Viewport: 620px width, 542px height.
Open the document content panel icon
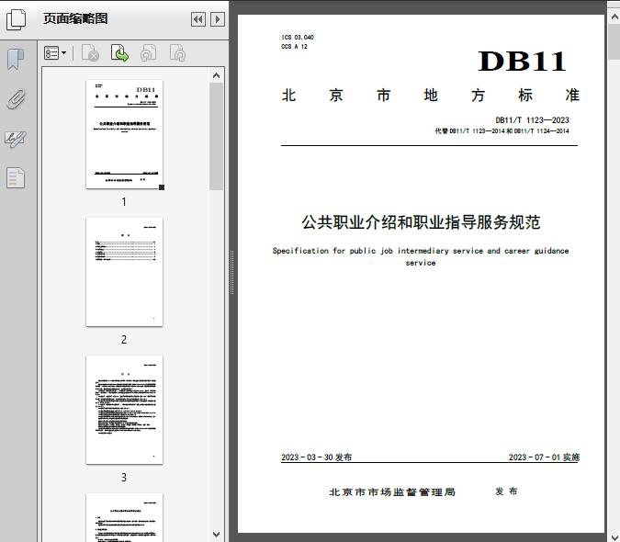(16, 177)
